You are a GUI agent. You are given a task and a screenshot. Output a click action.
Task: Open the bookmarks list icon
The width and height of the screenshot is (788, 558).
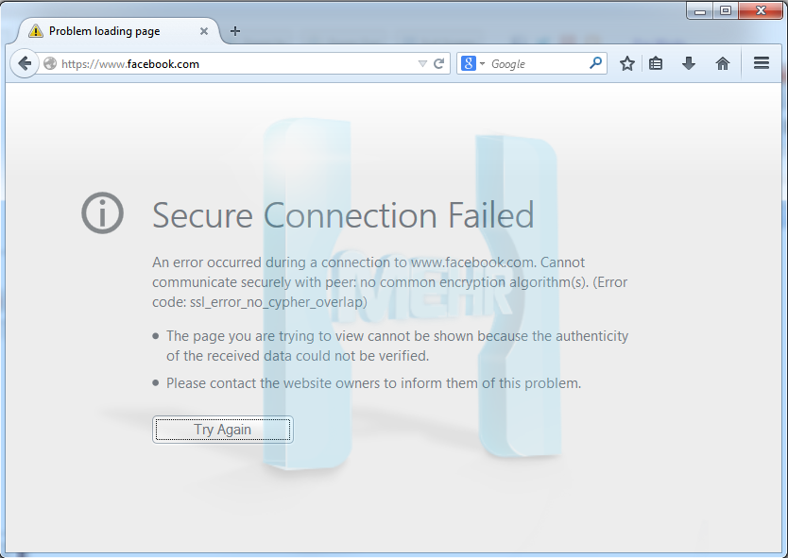(656, 64)
